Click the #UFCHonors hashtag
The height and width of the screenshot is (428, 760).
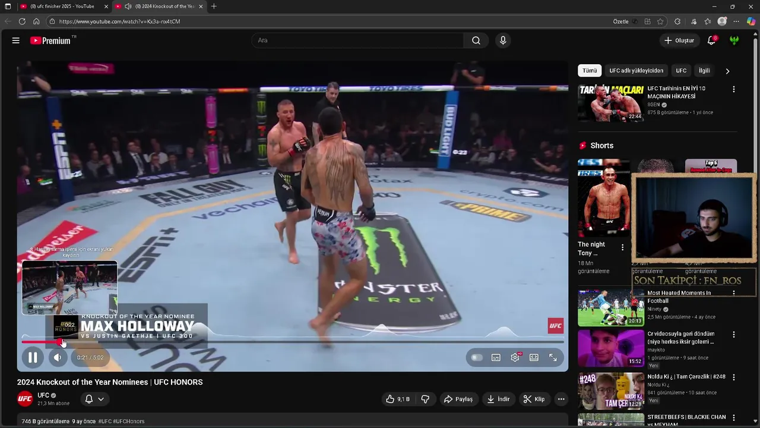point(129,421)
